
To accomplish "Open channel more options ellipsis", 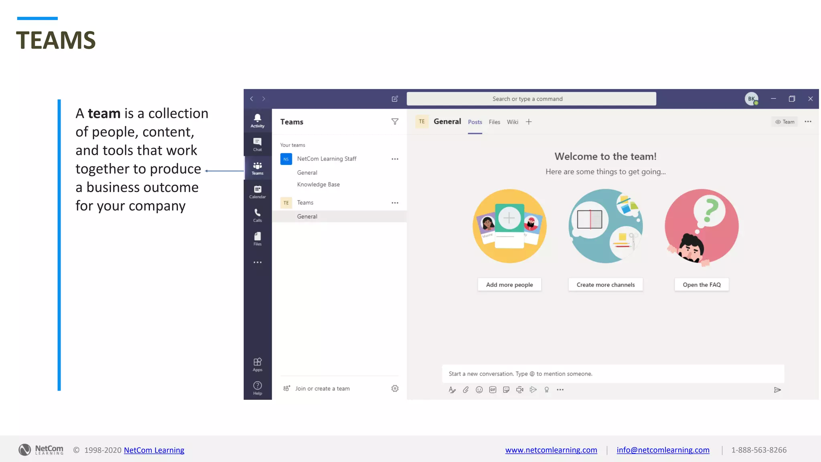I will 808,122.
